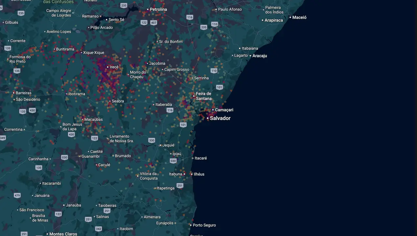Select the Feira de Santana label
Viewport: 417px width, 236px height.
(204, 96)
